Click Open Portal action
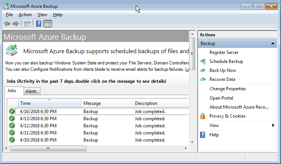281x164 pixels. pyautogui.click(x=221, y=98)
